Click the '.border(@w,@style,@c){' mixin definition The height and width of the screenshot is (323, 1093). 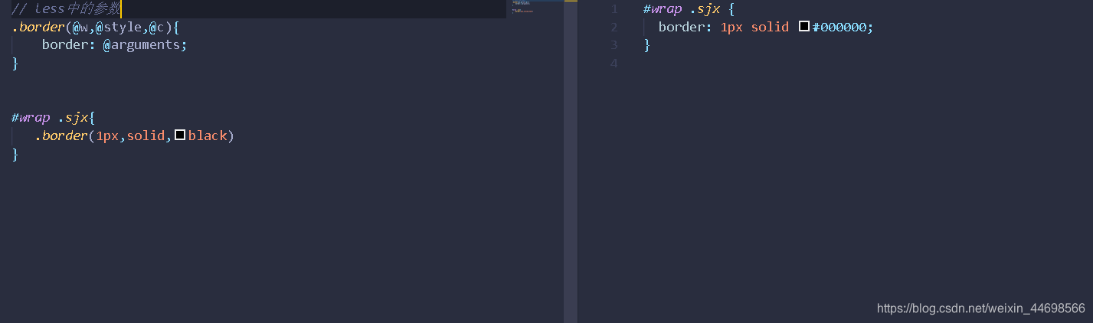[x=96, y=28]
